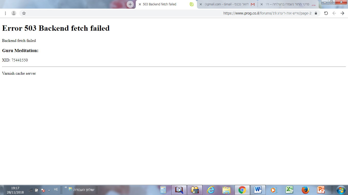Expand the desktop toolbar double chevron
348x195 pixels.
66,187
